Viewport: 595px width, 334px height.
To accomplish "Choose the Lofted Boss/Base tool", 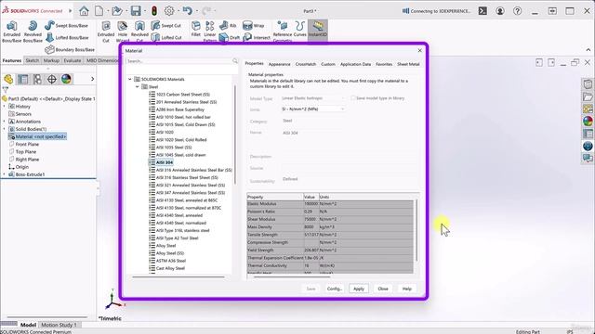I will click(x=66, y=37).
